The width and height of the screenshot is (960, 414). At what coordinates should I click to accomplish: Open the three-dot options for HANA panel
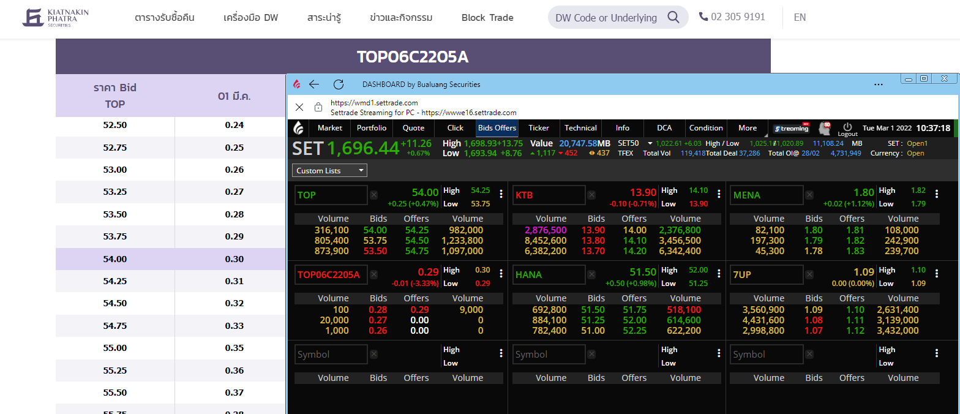pyautogui.click(x=719, y=274)
